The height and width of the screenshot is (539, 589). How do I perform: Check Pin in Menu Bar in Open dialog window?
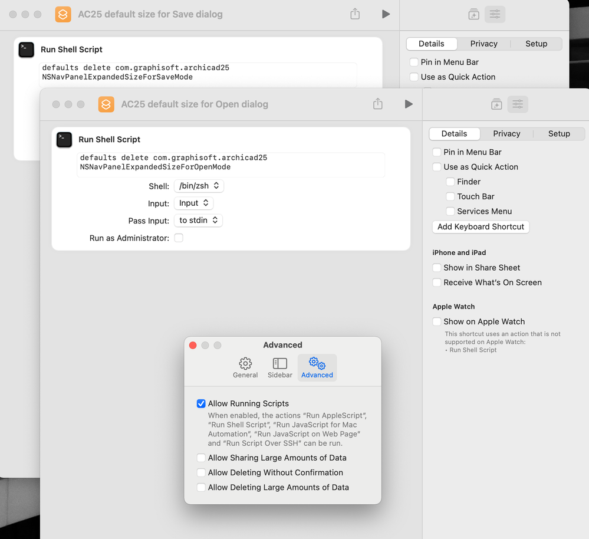click(x=436, y=152)
